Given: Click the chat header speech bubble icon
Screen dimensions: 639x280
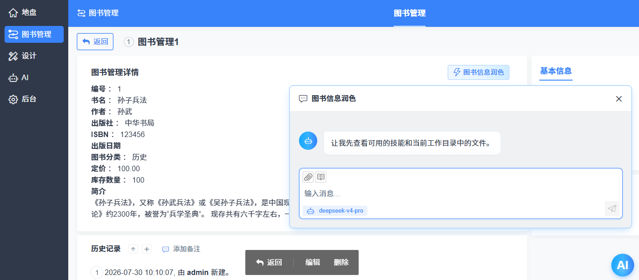Looking at the screenshot, I should pos(303,99).
